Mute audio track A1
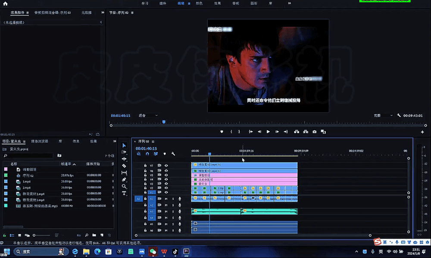Image resolution: width=431 pixels, height=258 pixels. point(166,198)
